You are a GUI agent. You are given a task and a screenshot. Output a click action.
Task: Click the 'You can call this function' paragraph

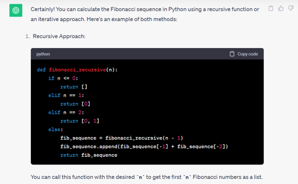(147, 177)
